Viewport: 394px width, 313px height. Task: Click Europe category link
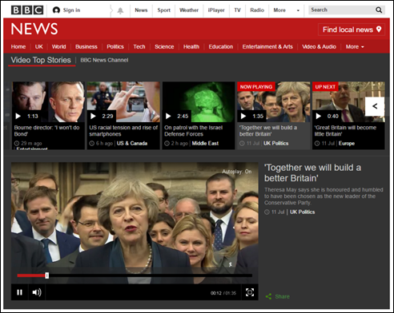point(347,143)
